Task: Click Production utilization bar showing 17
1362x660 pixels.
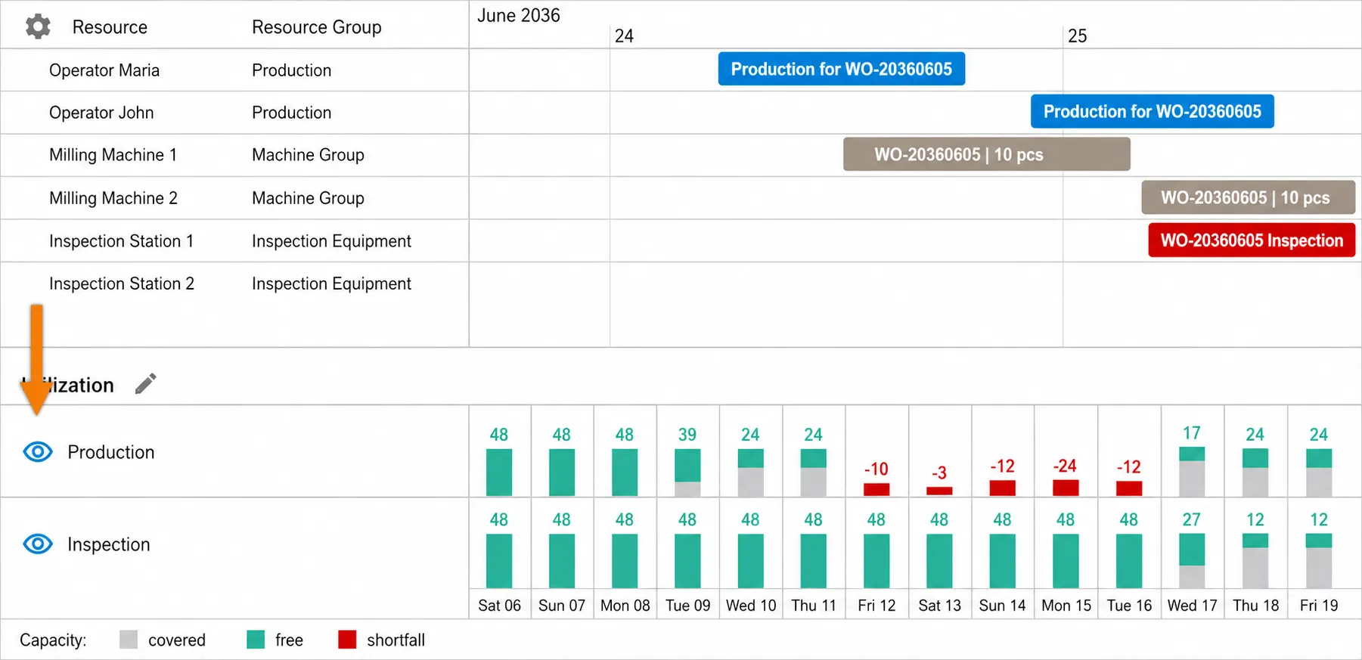Action: pos(1192,472)
